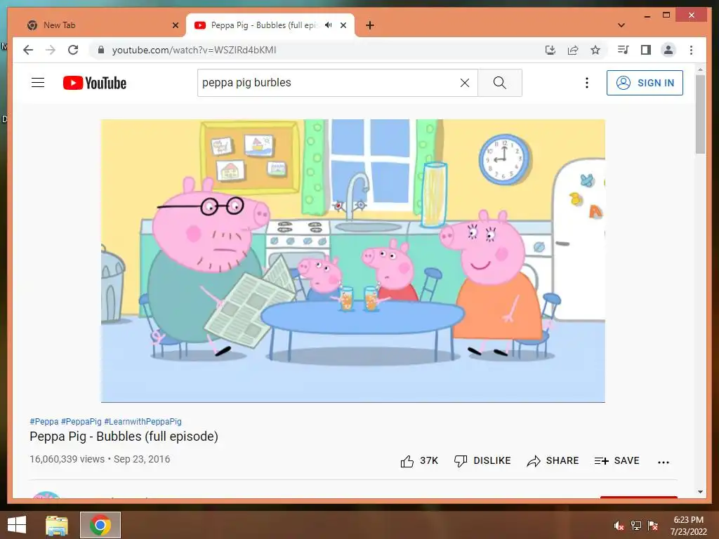Save the video to a playlist
The width and height of the screenshot is (719, 539).
point(616,460)
